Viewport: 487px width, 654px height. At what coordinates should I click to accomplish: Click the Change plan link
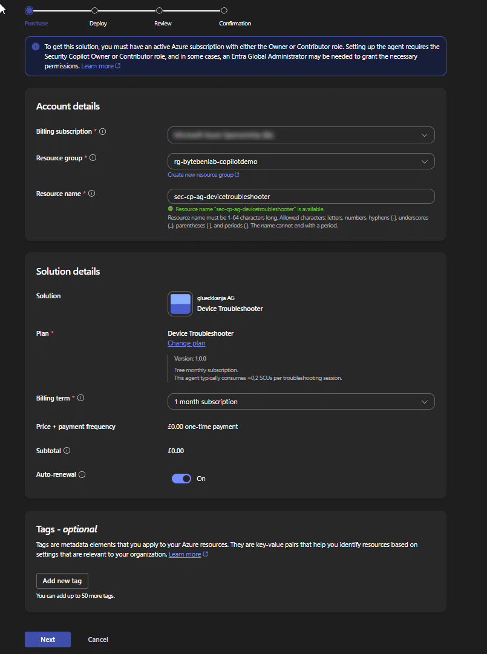click(186, 343)
